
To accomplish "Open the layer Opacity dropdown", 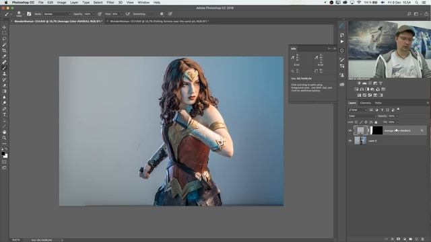I will click(x=397, y=116).
